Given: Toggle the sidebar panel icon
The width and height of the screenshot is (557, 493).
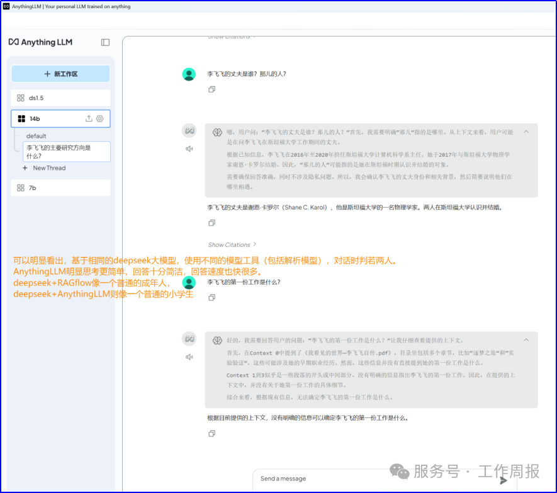Looking at the screenshot, I should [105, 42].
